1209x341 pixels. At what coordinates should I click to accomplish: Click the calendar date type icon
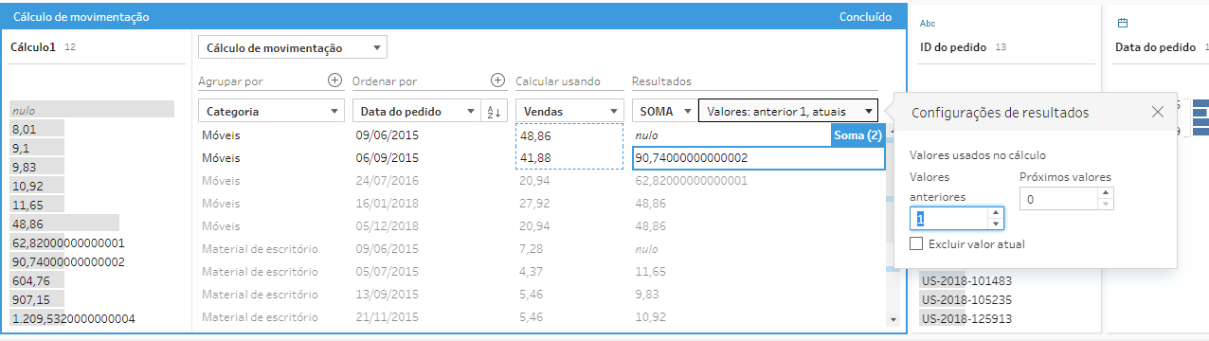(1123, 23)
